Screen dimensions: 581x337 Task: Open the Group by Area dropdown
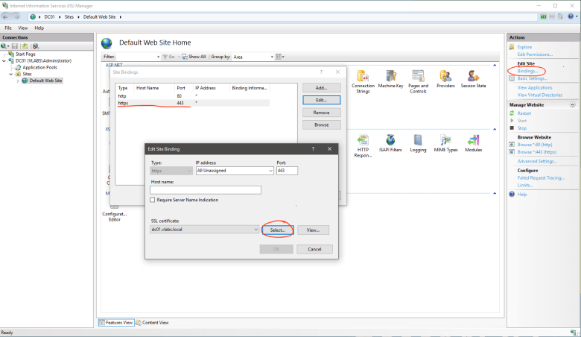coord(272,57)
